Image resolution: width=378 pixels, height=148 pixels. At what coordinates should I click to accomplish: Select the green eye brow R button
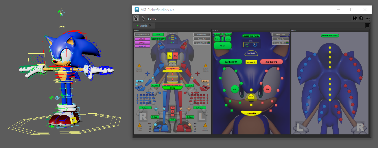pos(231,62)
